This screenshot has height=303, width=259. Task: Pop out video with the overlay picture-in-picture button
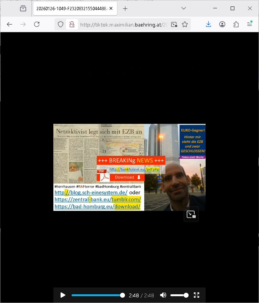pyautogui.click(x=191, y=214)
